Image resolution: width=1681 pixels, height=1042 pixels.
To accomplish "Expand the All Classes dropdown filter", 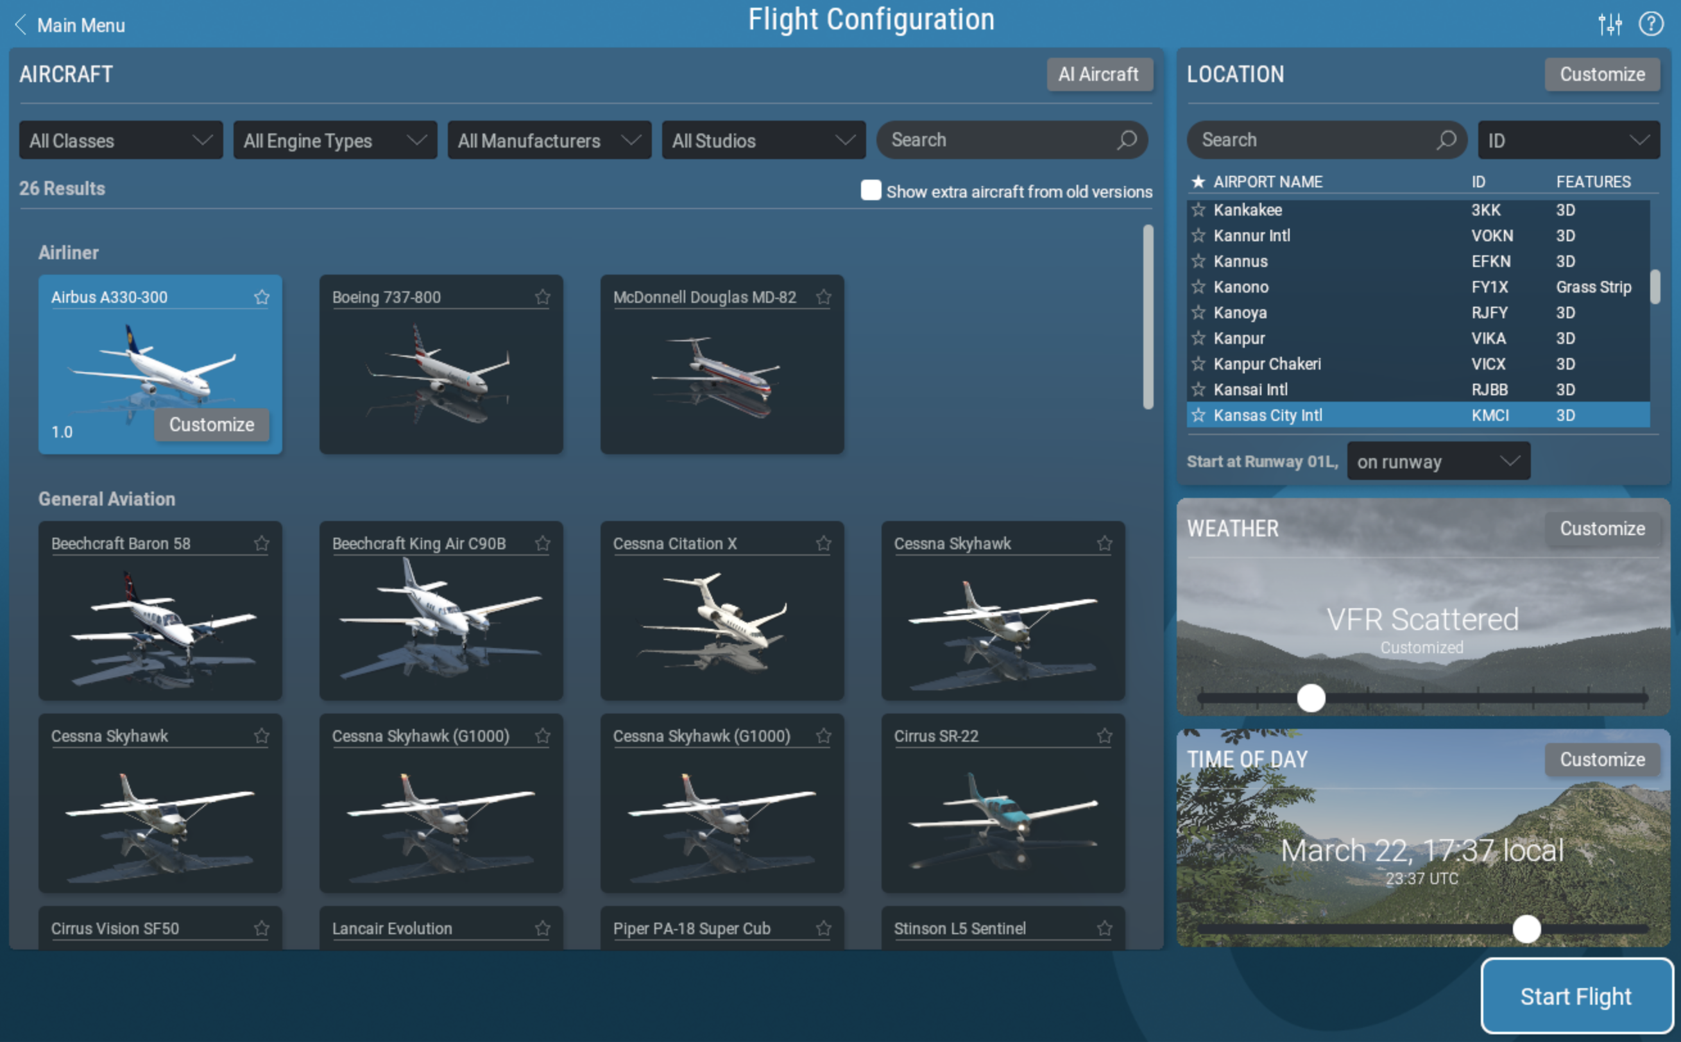I will pyautogui.click(x=117, y=139).
